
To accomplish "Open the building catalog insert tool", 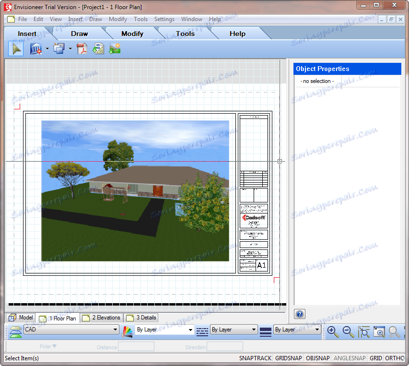I will click(36, 49).
